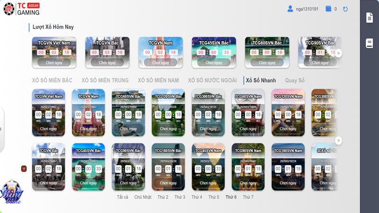Click Chơi ngay on top TCGVN Nam card
This screenshot has width=379, height=213.
(161, 62)
